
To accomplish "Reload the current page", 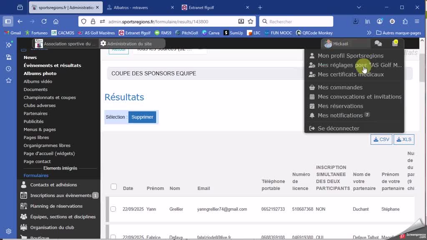I will (44, 22).
